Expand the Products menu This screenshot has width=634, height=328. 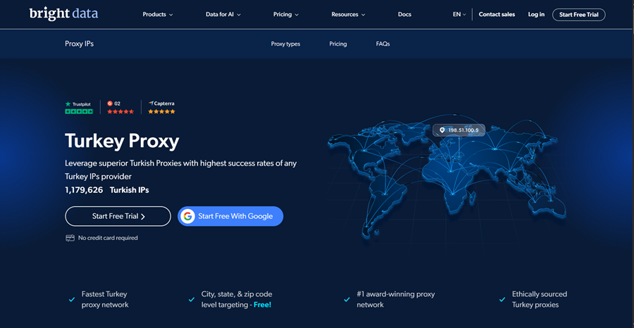pyautogui.click(x=158, y=15)
